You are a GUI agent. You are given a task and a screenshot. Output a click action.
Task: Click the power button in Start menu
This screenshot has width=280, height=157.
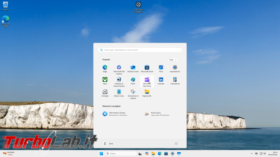pos(176,143)
